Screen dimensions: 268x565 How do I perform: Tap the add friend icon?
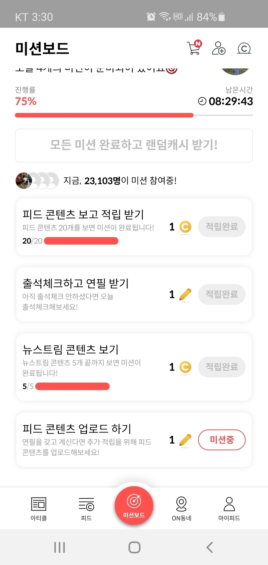(x=219, y=48)
